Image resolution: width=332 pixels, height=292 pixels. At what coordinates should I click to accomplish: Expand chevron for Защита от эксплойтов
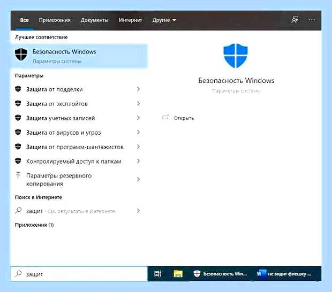[138, 103]
